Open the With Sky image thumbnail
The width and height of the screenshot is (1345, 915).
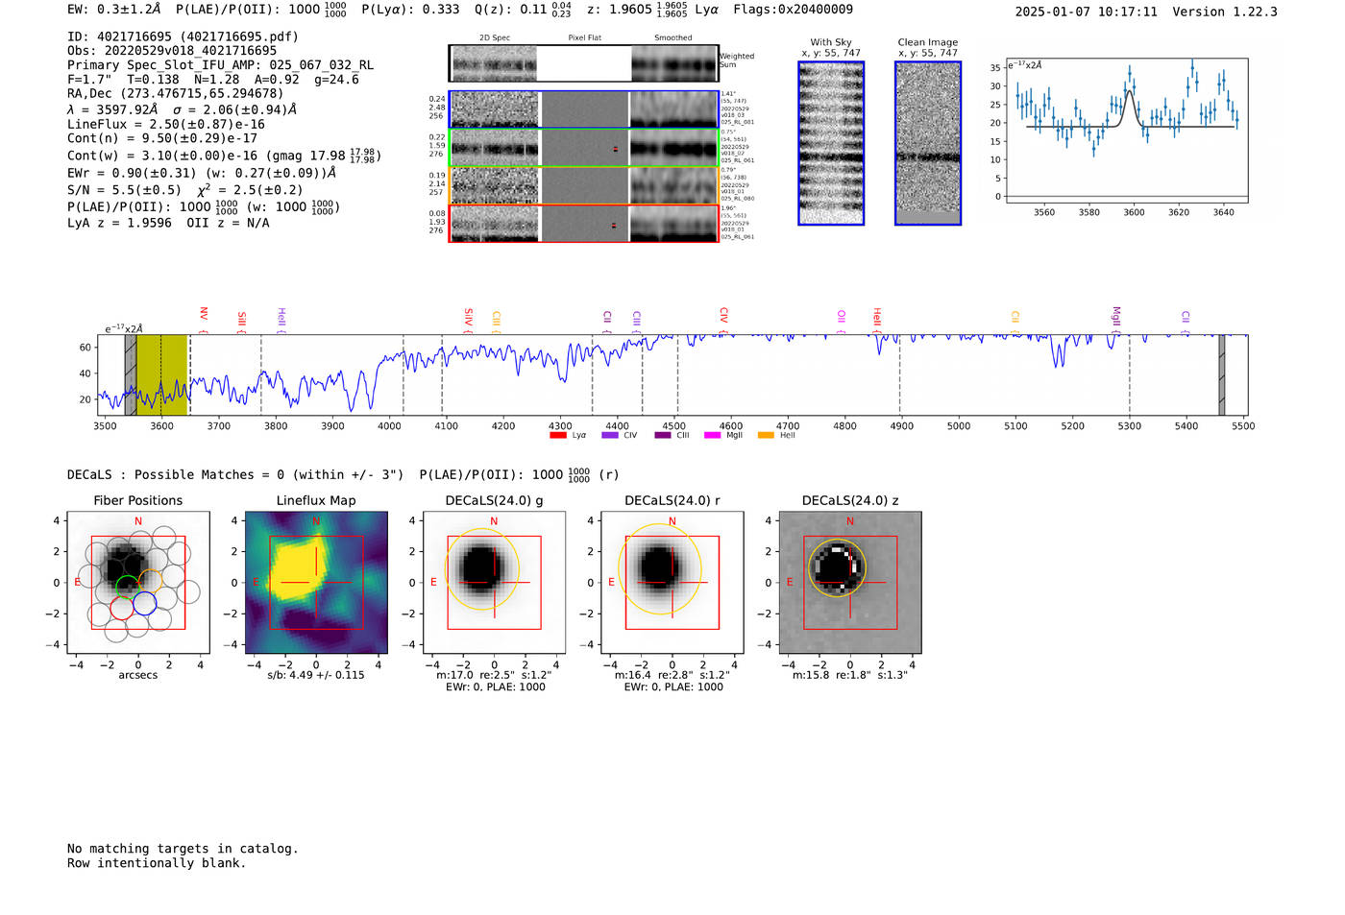(831, 143)
